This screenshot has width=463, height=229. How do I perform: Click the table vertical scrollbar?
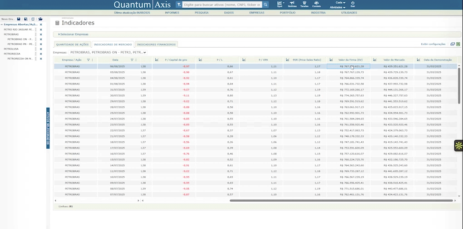click(459, 86)
